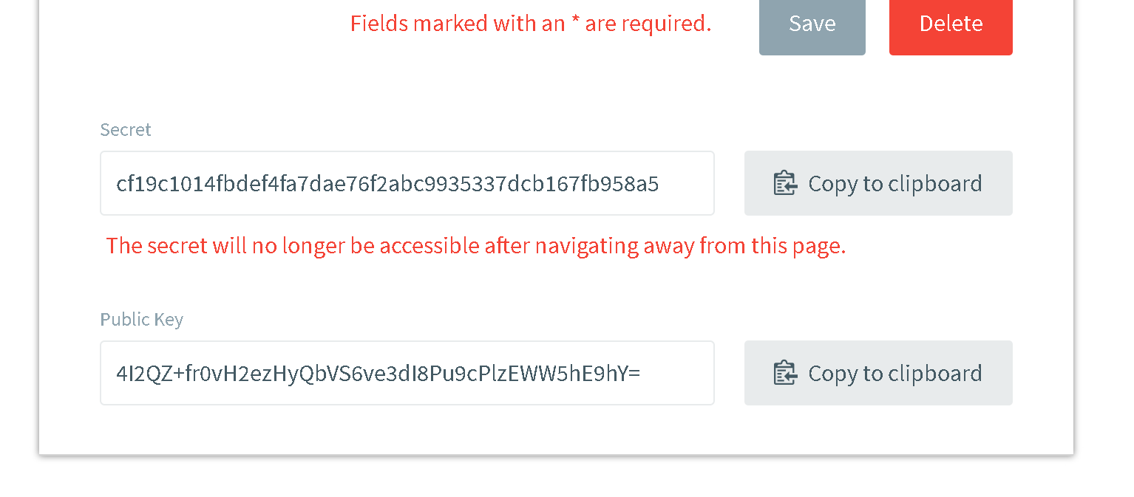Image resolution: width=1134 pixels, height=497 pixels.
Task: Click the Secret value starting with cf19c
Action: coord(387,183)
